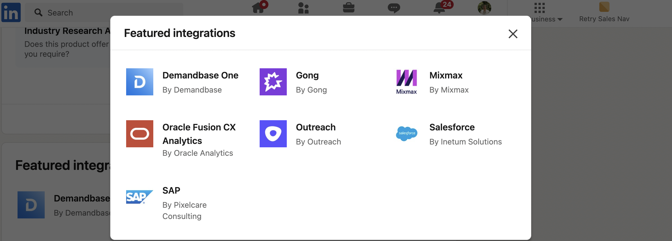The width and height of the screenshot is (672, 241).
Task: Click the Demandbase One logo in dialog
Action: coord(140,82)
